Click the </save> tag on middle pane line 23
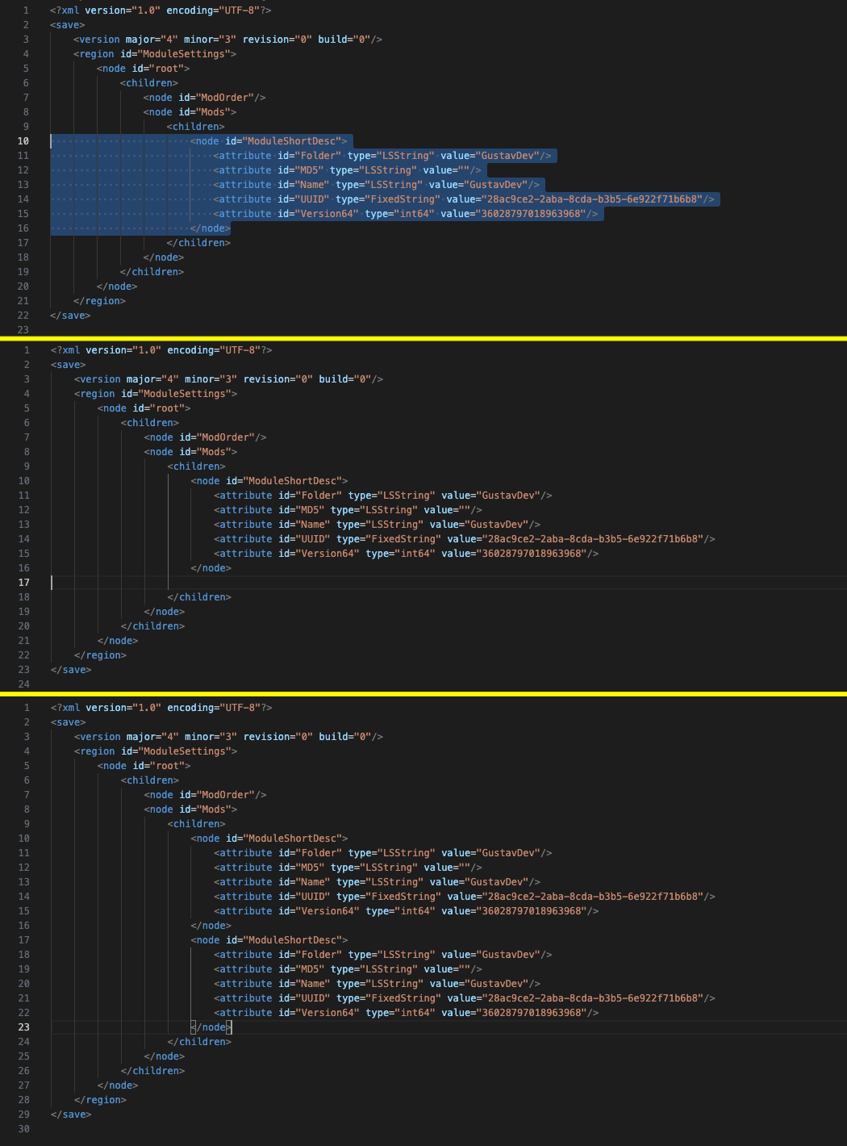Image resolution: width=847 pixels, height=1146 pixels. pyautogui.click(x=71, y=670)
